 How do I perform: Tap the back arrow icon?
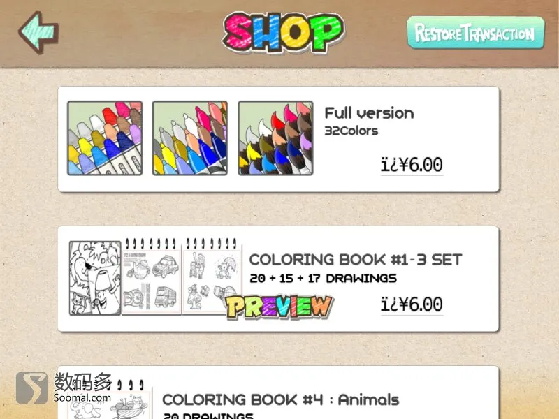tap(38, 32)
